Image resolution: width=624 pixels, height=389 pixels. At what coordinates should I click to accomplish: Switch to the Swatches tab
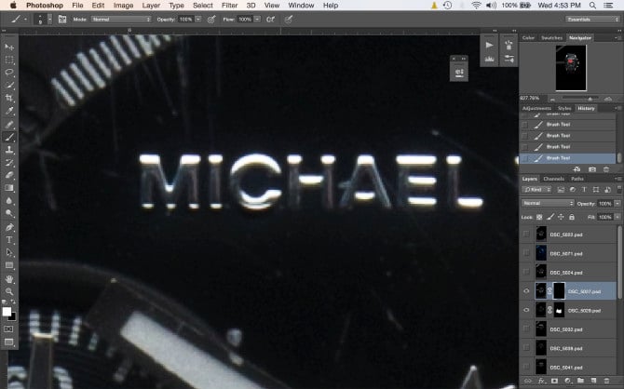coord(551,38)
